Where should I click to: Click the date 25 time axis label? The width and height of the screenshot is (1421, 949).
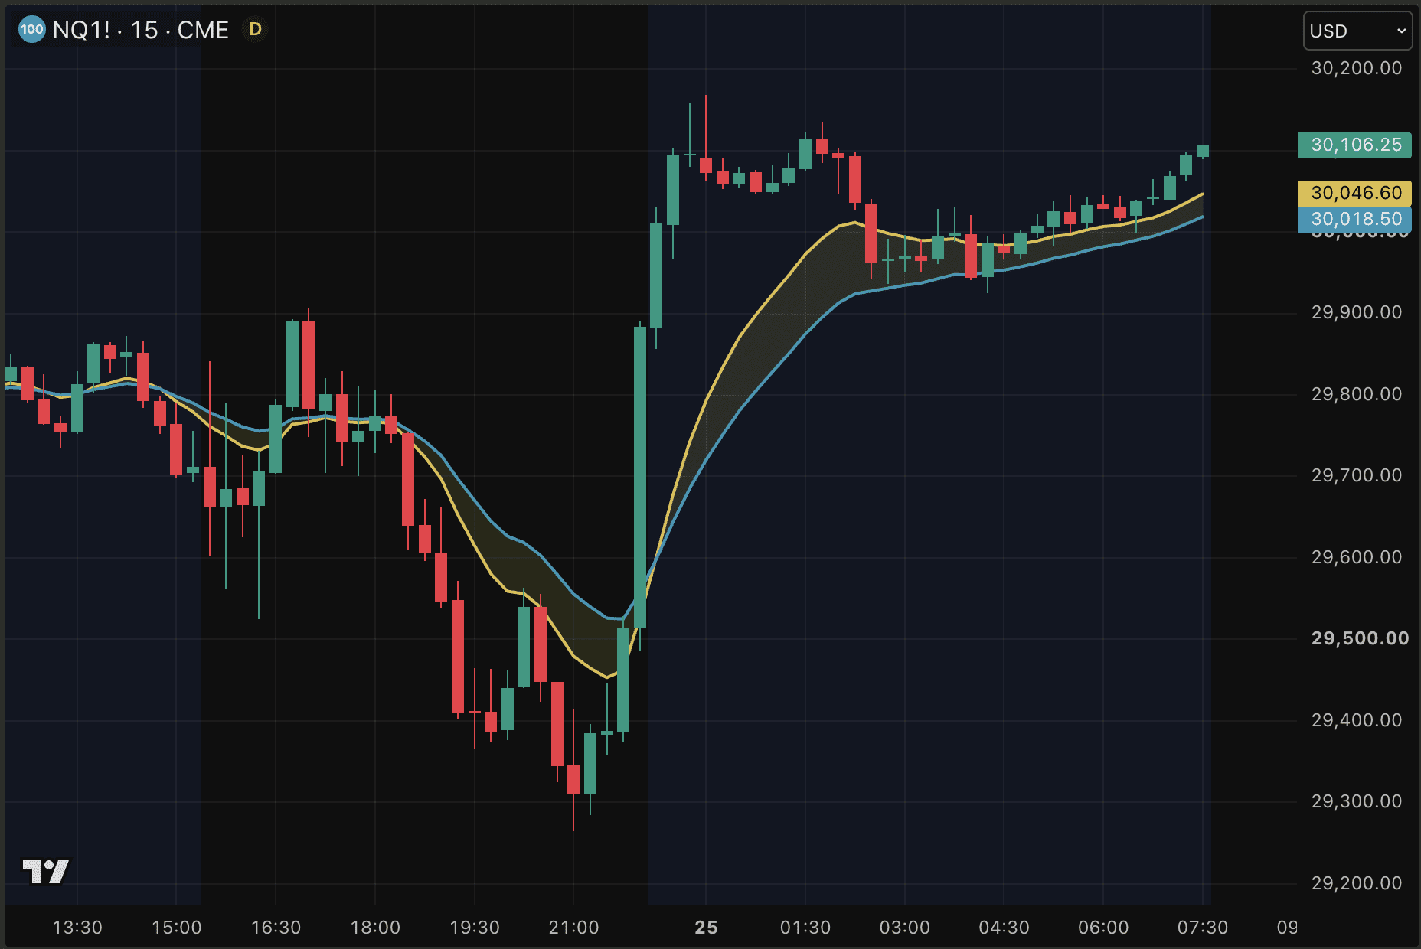coord(706,928)
